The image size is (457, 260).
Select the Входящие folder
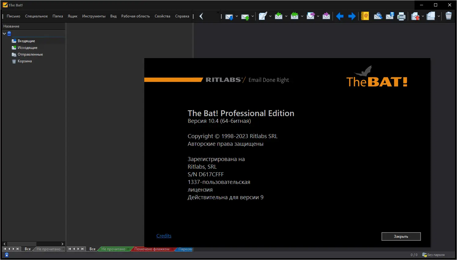pos(26,41)
